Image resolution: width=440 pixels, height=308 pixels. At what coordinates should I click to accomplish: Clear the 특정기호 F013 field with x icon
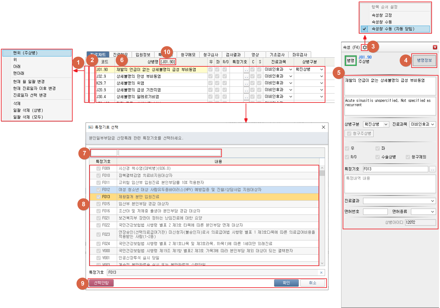tap(321, 273)
